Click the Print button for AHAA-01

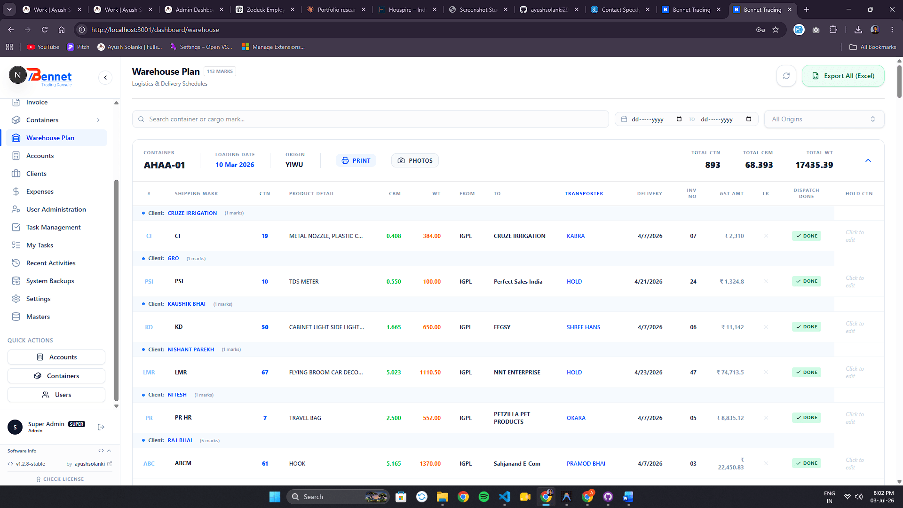(356, 160)
